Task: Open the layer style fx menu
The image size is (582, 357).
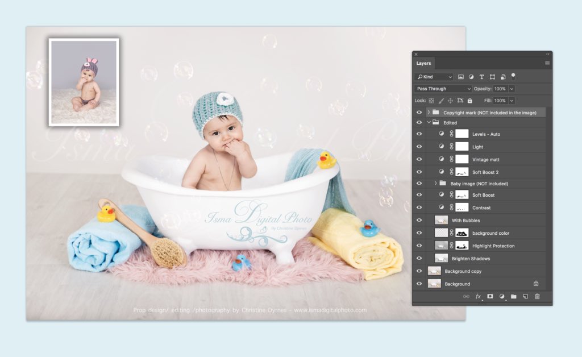Action: coord(479,296)
